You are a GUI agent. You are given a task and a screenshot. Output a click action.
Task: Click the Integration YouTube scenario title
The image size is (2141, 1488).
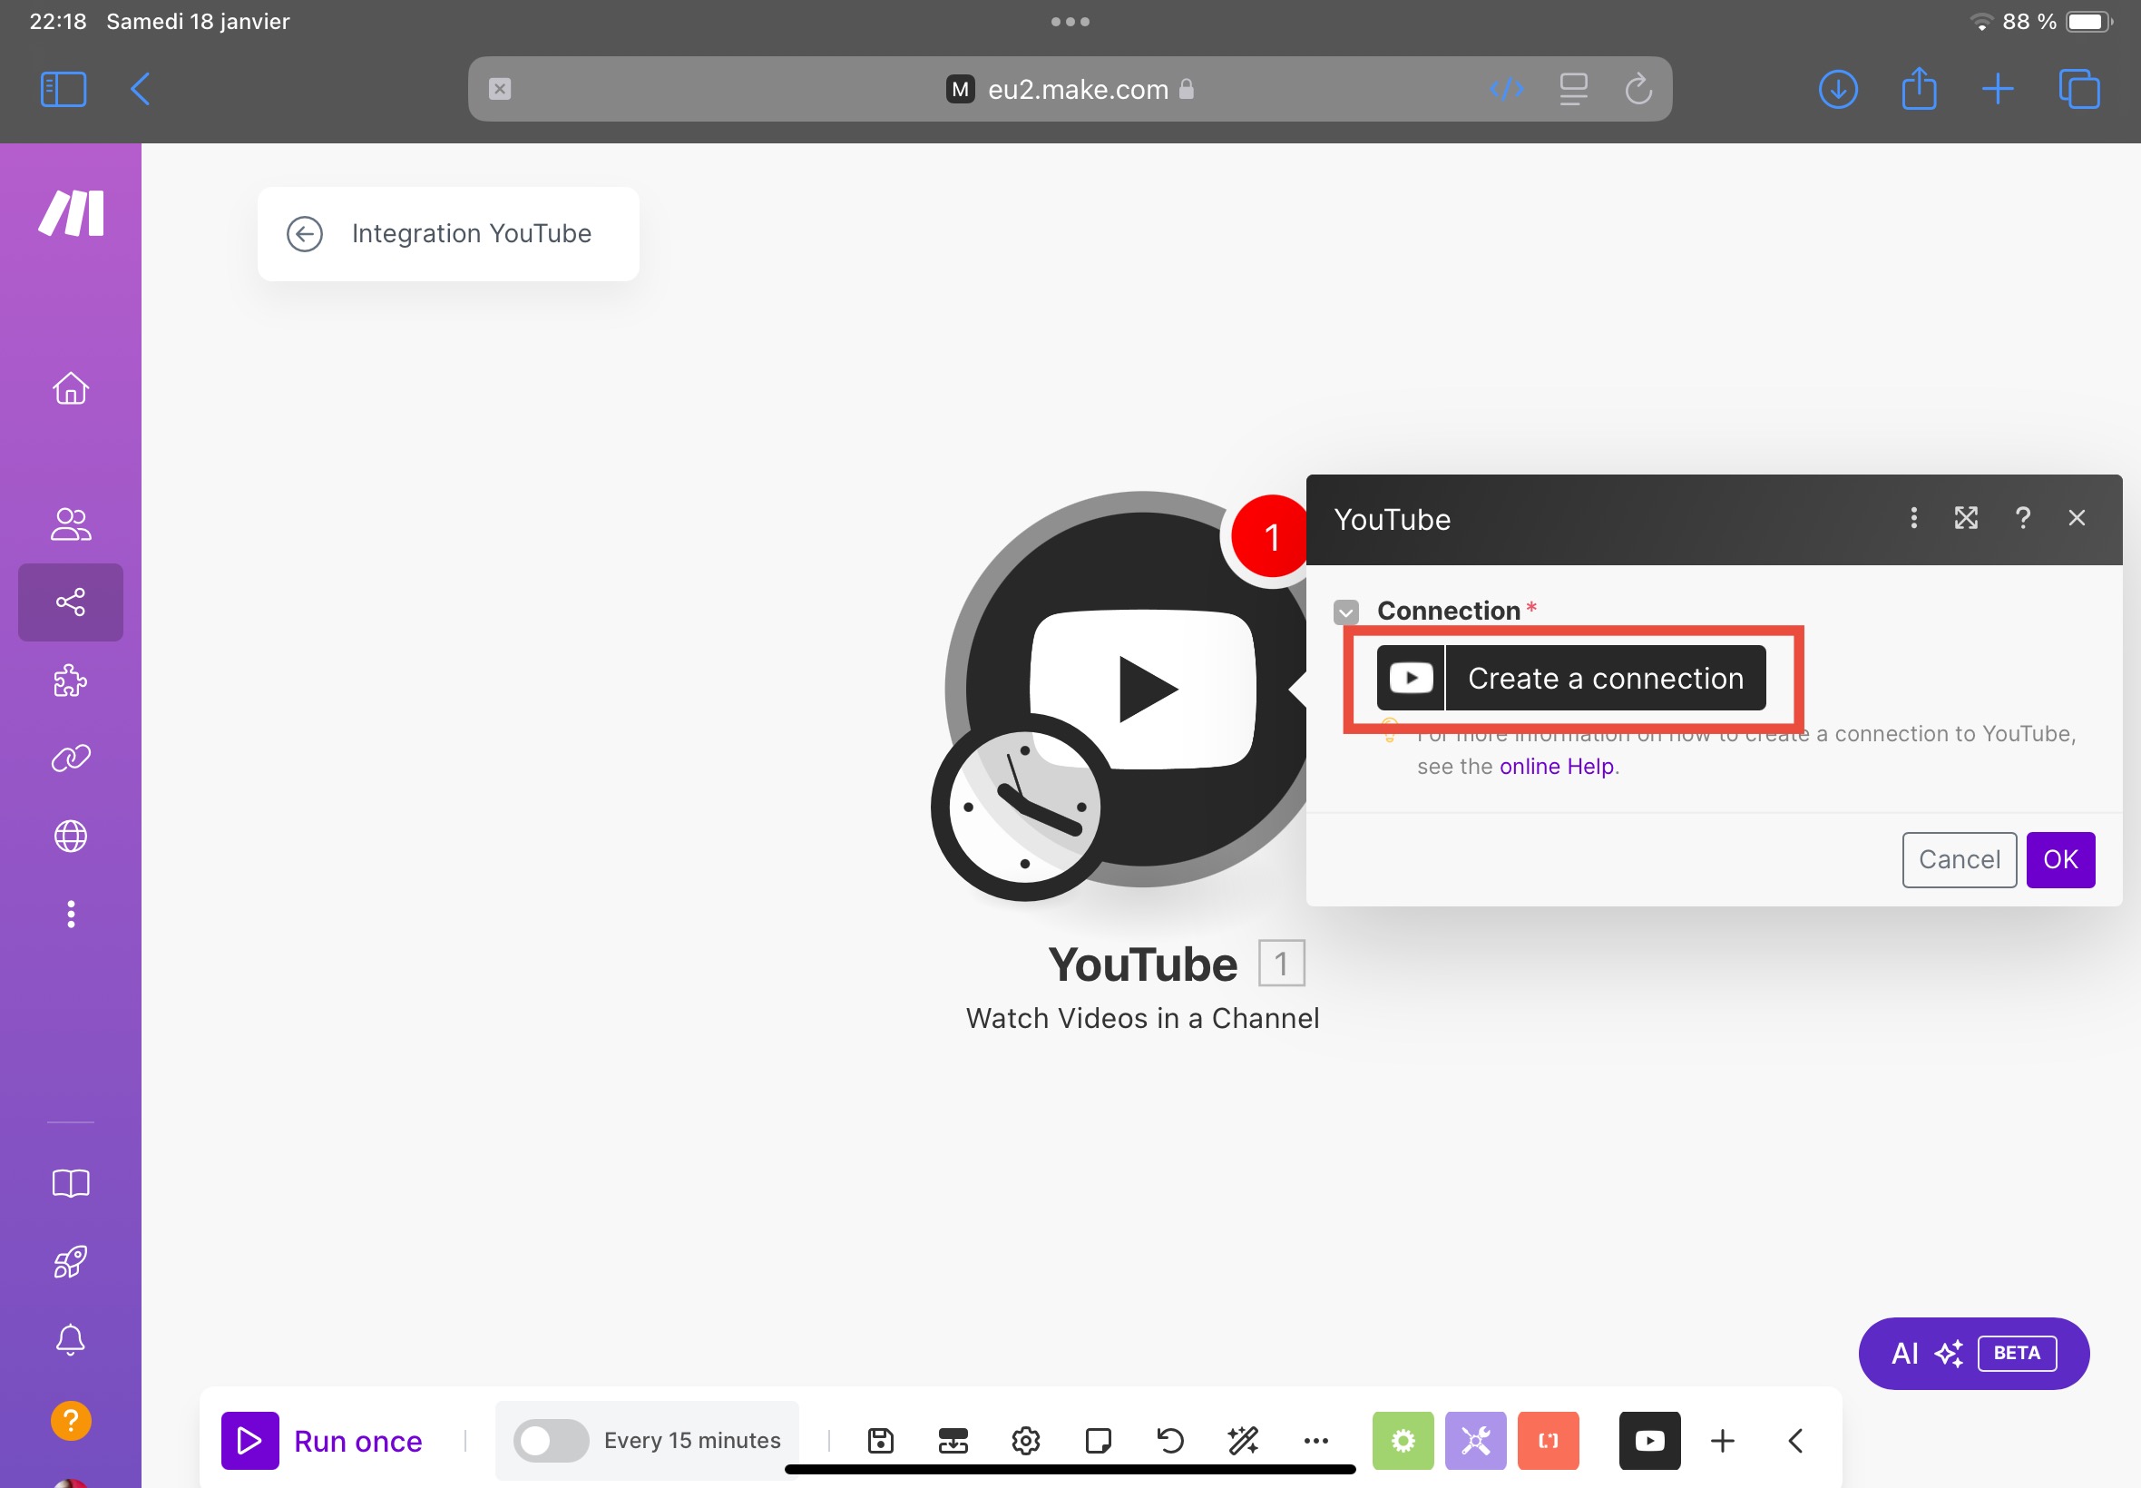tap(471, 234)
